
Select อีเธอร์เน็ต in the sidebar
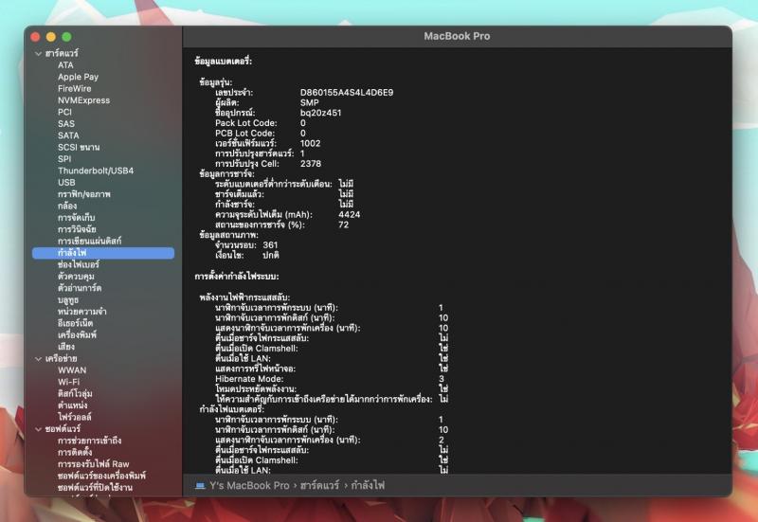coord(76,323)
